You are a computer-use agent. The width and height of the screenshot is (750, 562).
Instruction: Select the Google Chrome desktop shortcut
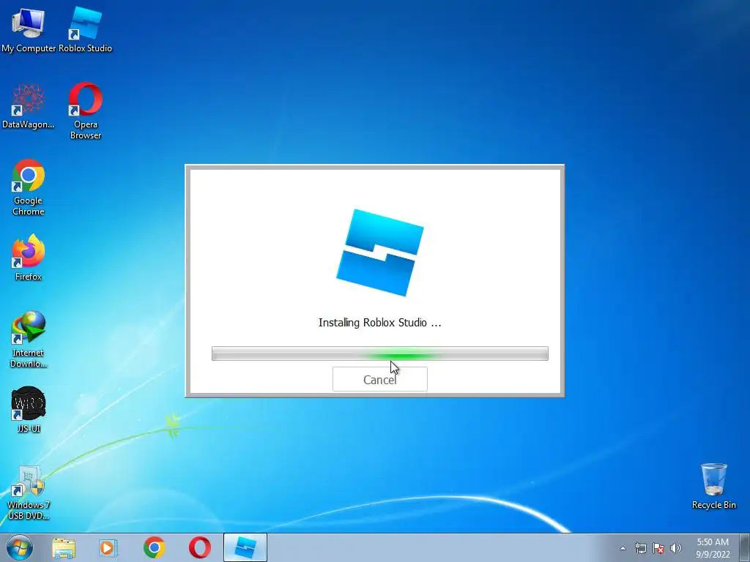(x=29, y=187)
